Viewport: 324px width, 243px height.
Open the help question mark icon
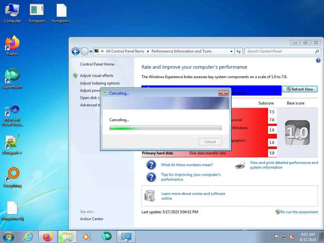(x=318, y=60)
